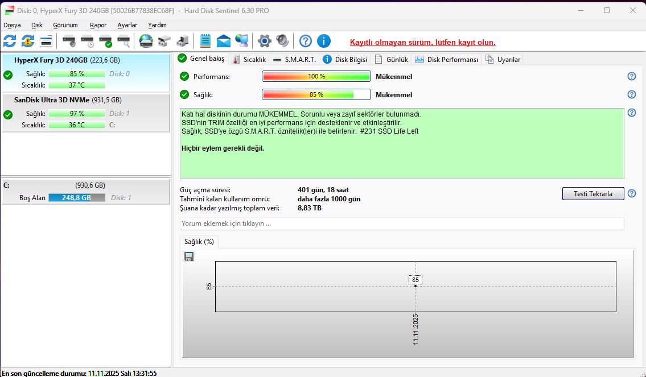
Task: Click the unregistered version registration link
Action: [x=422, y=43]
